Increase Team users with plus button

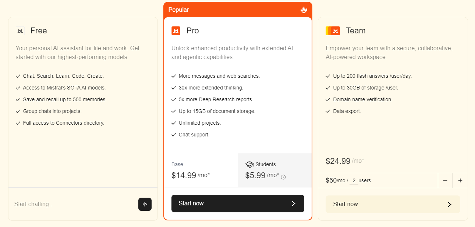[460, 180]
